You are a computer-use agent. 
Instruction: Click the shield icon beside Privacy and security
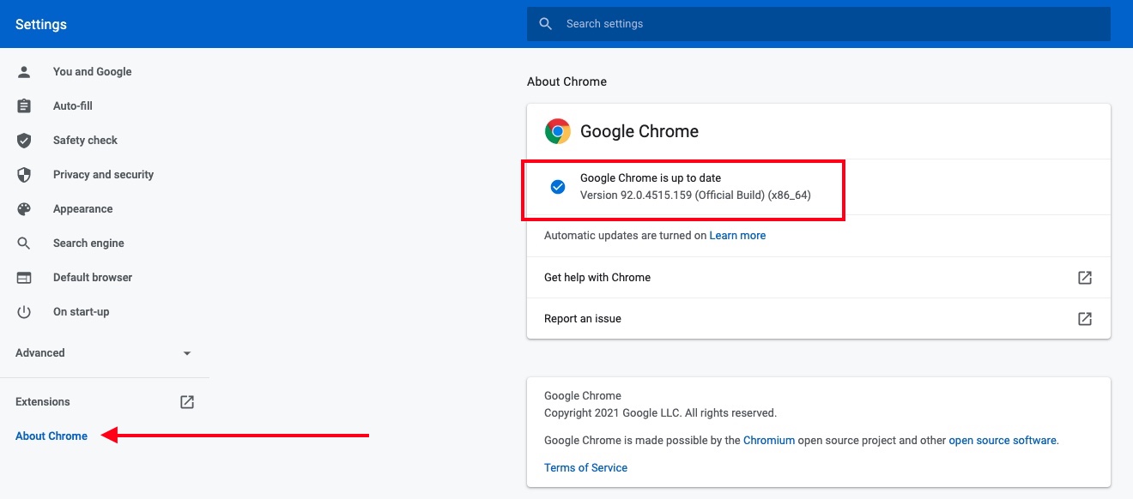pos(24,175)
